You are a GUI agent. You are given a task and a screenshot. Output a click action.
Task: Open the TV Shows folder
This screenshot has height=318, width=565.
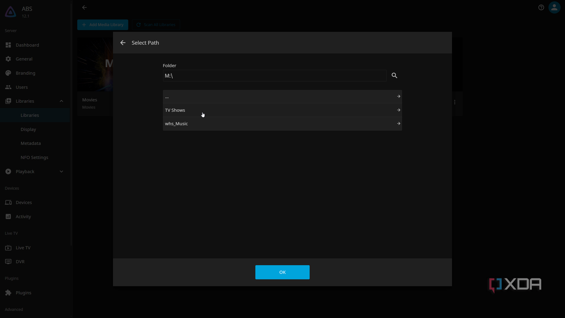coord(282,110)
